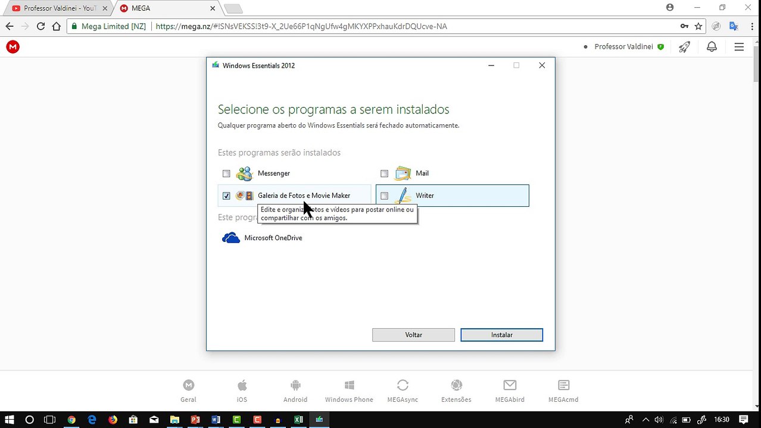Image resolution: width=761 pixels, height=428 pixels.
Task: Click the greyed-out extension icon in Chrome
Action: [716, 26]
